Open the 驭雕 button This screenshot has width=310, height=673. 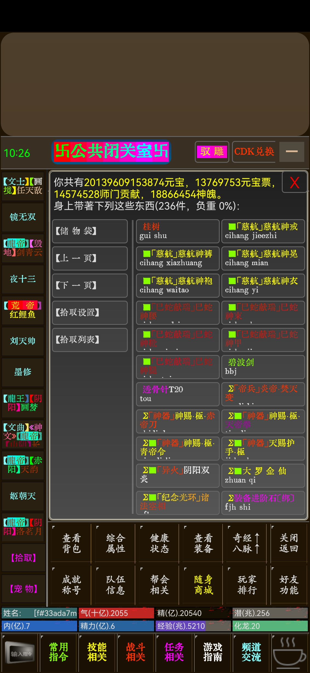[212, 152]
